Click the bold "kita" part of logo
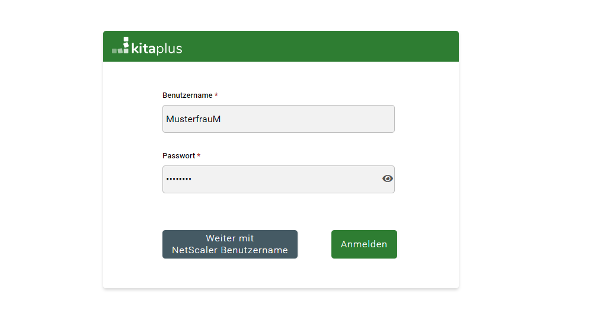The height and width of the screenshot is (322, 610). (143, 48)
